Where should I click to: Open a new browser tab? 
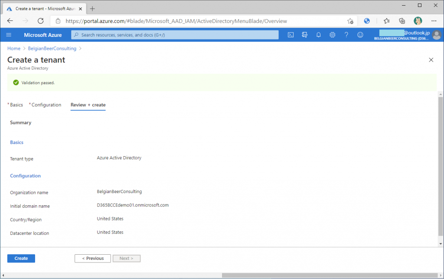pyautogui.click(x=92, y=9)
